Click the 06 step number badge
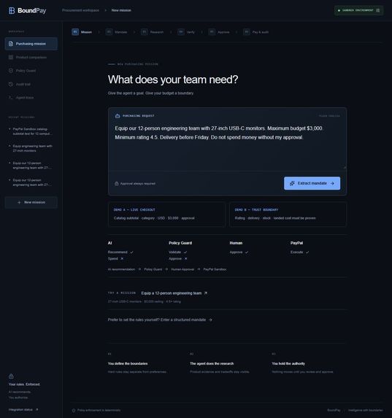The image size is (392, 418). click(x=247, y=32)
